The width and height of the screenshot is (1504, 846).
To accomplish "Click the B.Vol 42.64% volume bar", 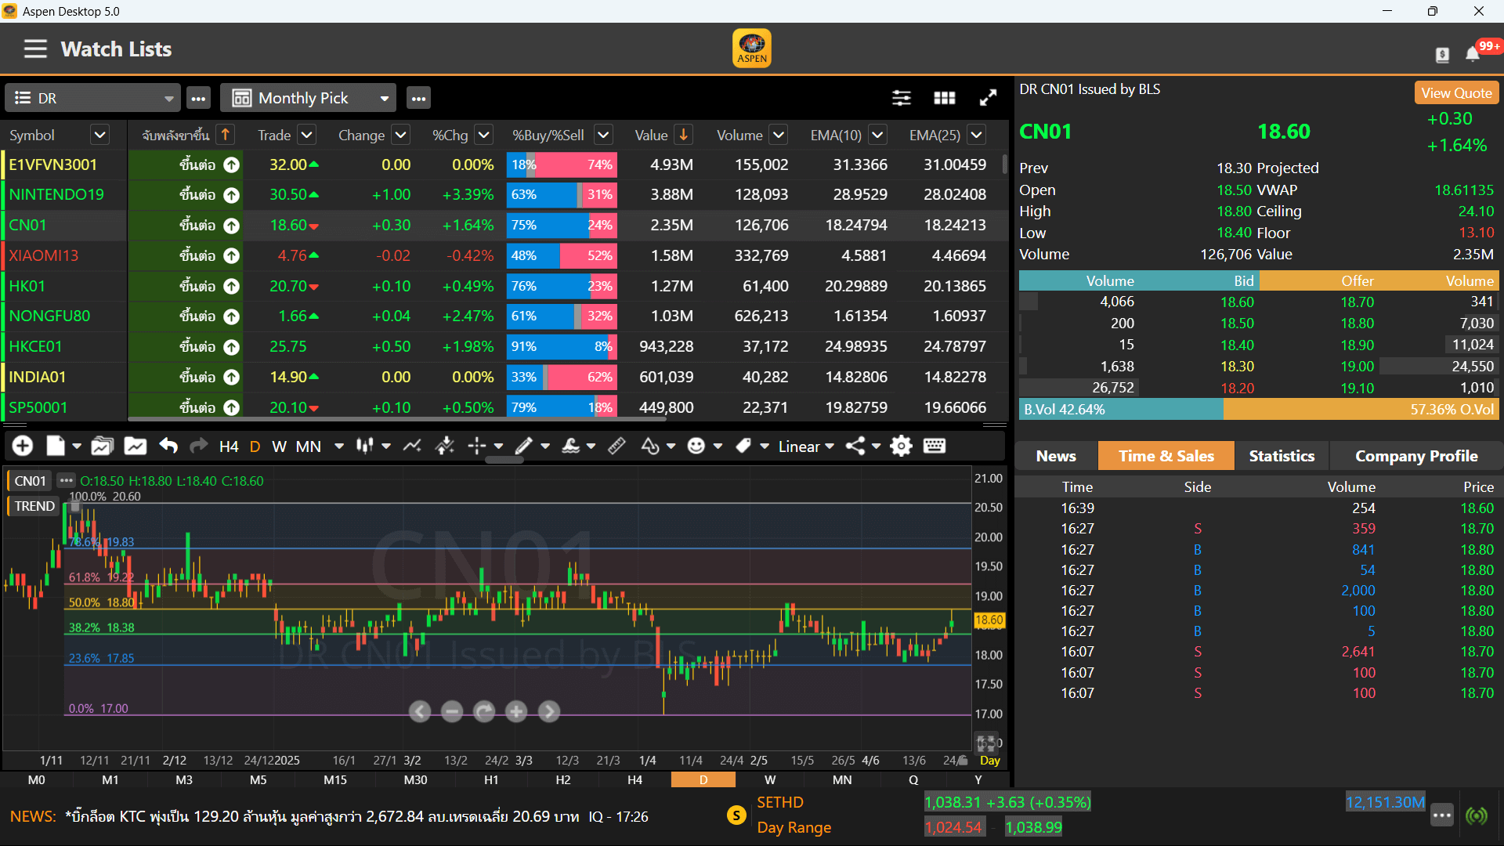I will (x=1121, y=409).
